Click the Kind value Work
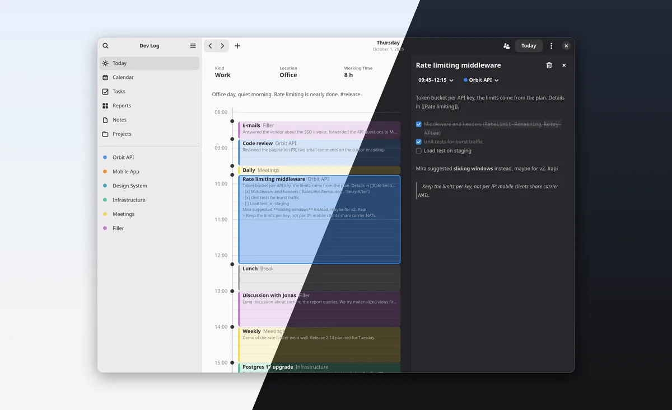This screenshot has height=410, width=672. (222, 75)
